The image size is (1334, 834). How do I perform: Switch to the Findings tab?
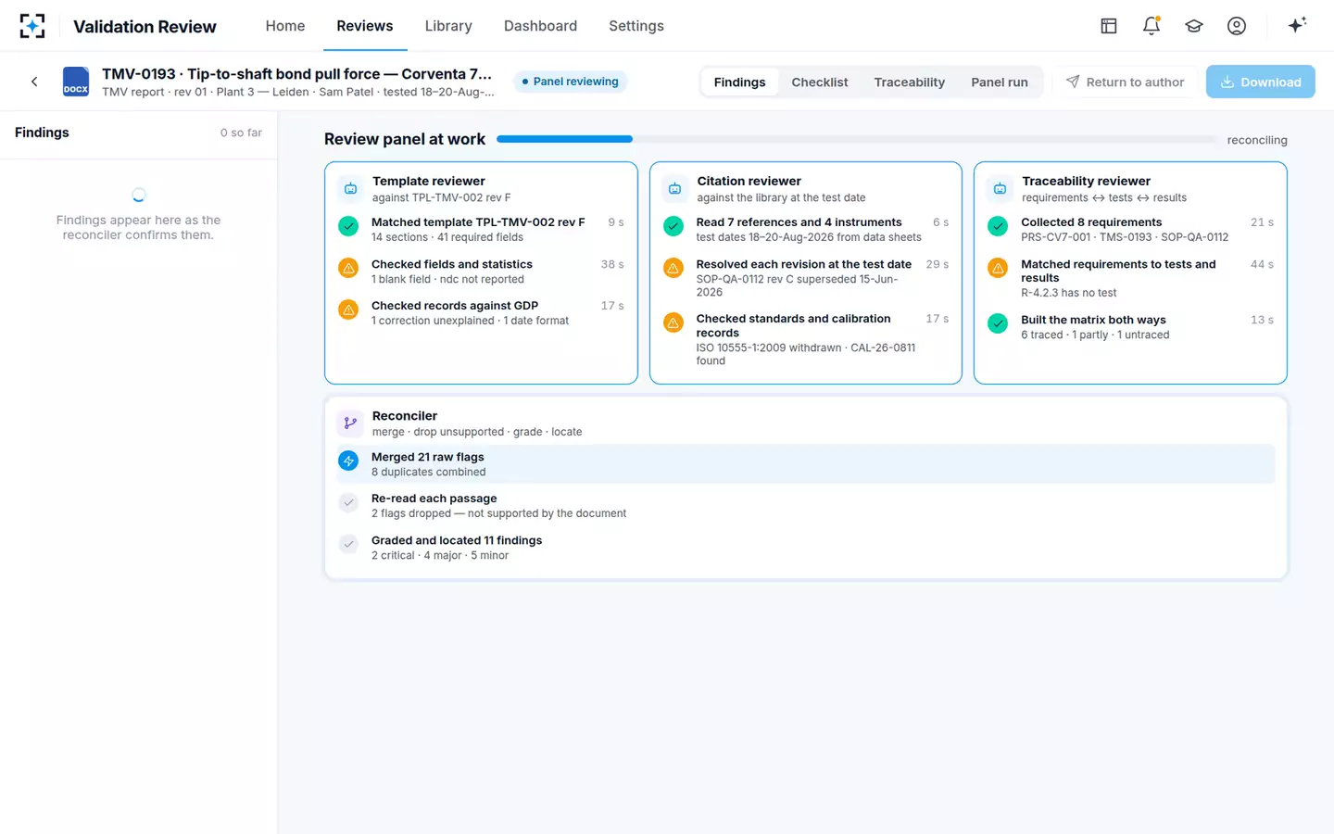coord(739,82)
